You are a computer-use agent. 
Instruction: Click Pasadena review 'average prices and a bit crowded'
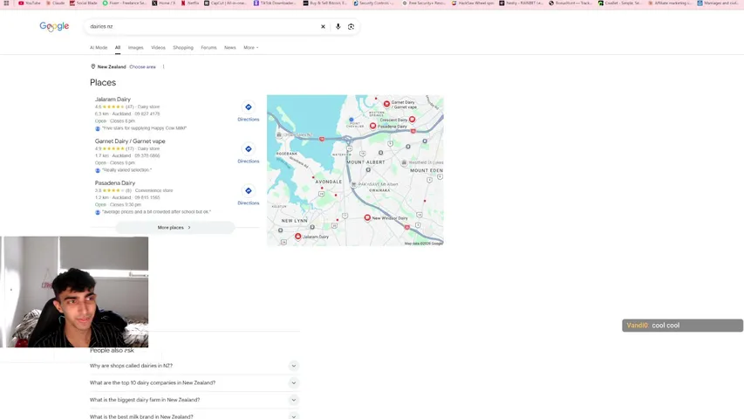156,212
